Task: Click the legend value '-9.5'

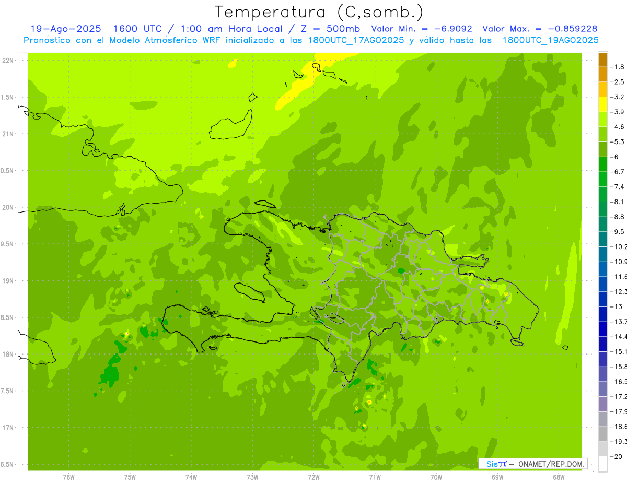Action: pyautogui.click(x=618, y=231)
